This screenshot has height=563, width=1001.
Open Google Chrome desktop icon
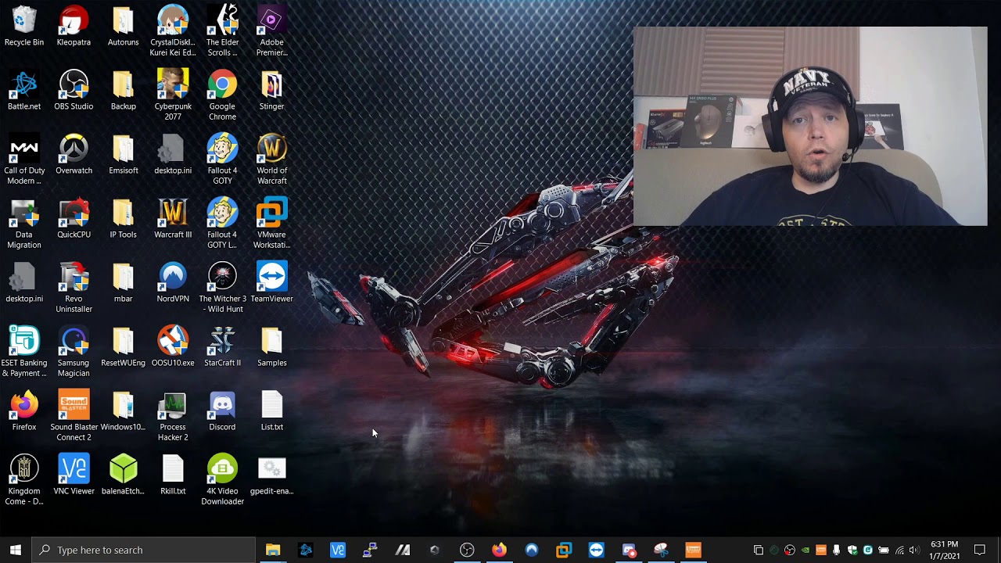point(222,95)
